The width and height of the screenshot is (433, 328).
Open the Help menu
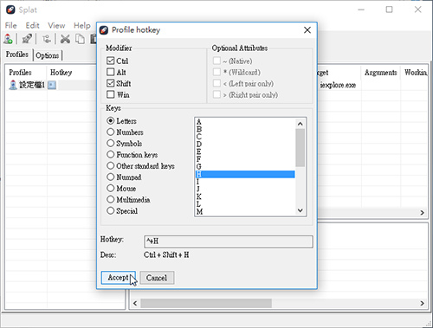(x=82, y=25)
